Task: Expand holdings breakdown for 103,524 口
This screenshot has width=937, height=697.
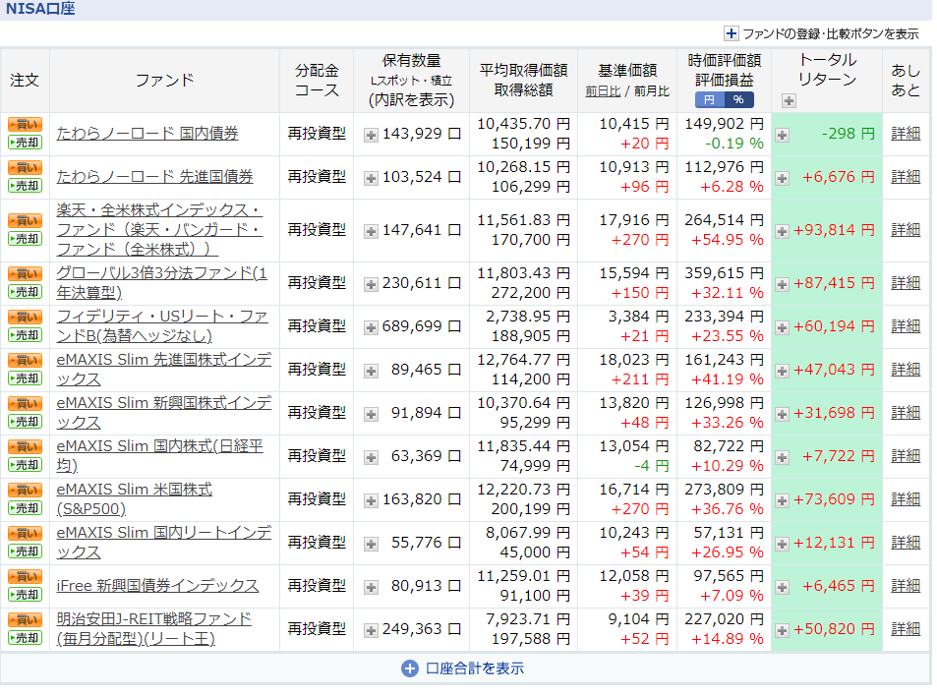Action: (x=371, y=178)
